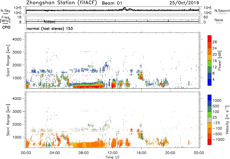This screenshot has height=159, width=230.
Task: Click the 'Nave' legend label
Action: pyautogui.click(x=219, y=20)
